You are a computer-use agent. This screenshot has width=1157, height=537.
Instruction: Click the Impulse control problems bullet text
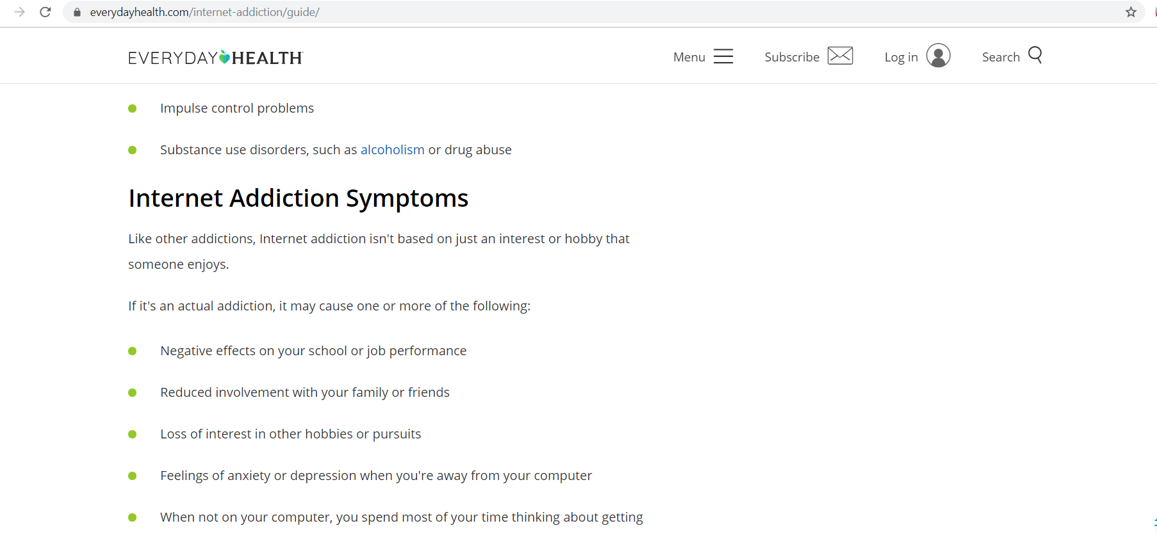point(237,108)
